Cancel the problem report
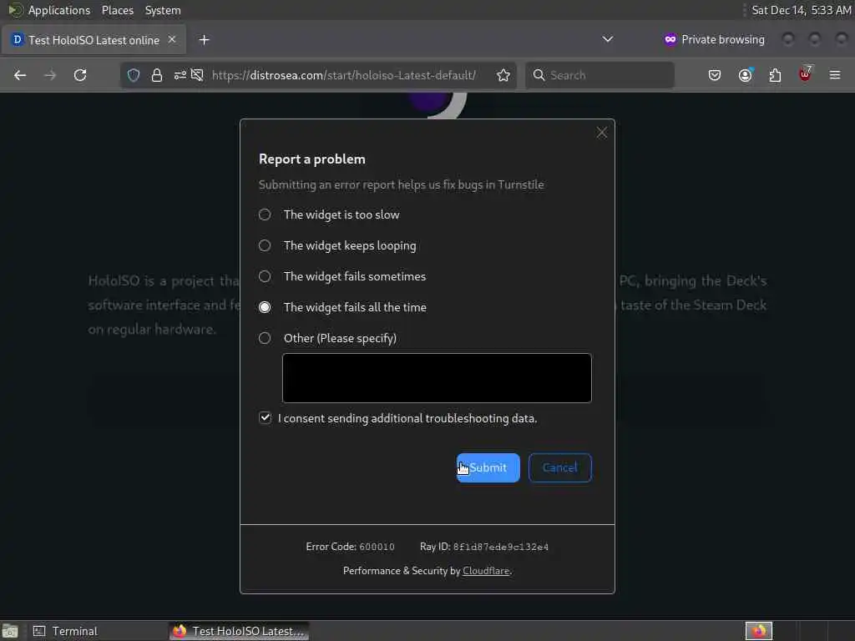855x641 pixels. tap(560, 467)
